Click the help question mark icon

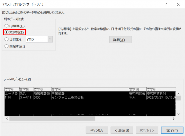click(166, 4)
